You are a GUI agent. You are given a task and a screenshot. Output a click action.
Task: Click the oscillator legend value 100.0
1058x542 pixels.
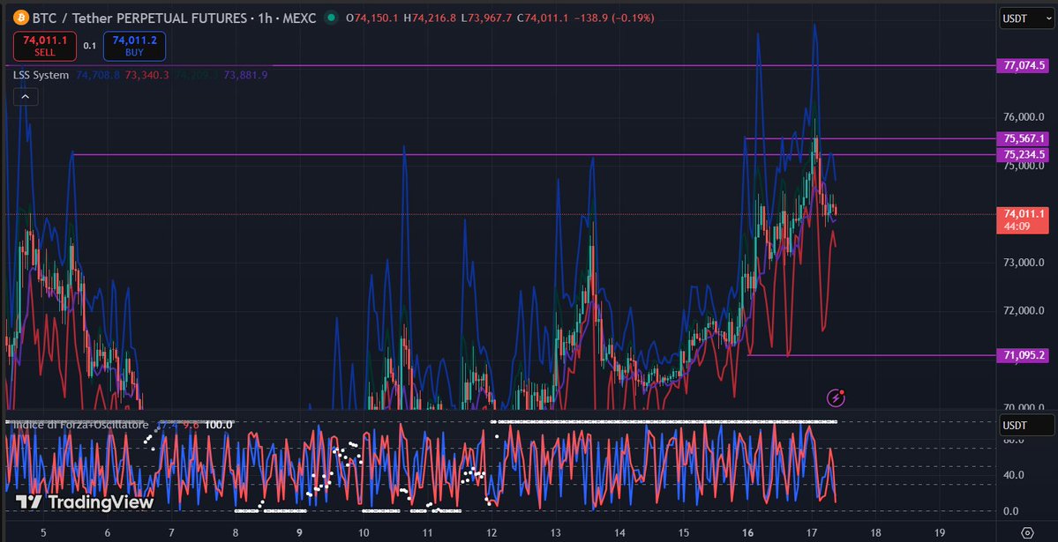220,425
